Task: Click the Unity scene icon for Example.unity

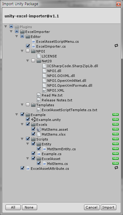Action: pos(33,119)
